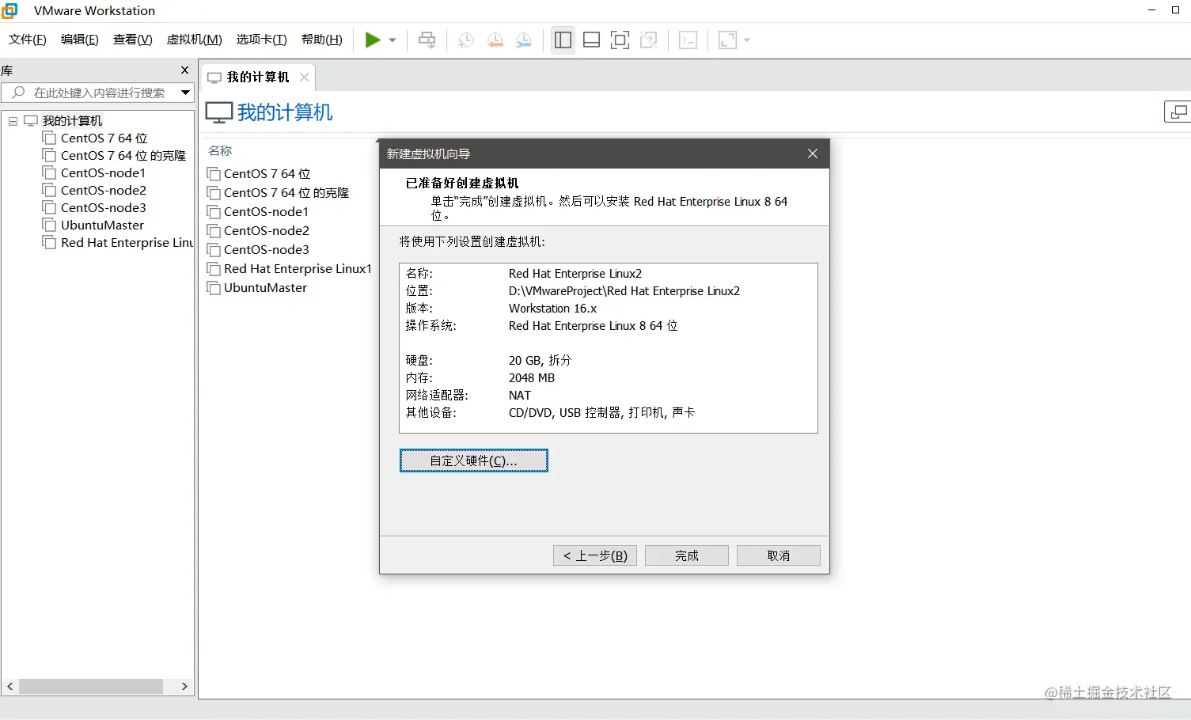
Task: Select Red Hat Enterprise Linux in library tree
Action: coord(127,242)
